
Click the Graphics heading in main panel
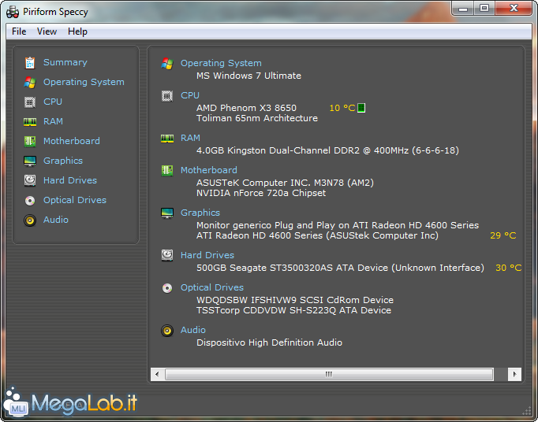(x=200, y=213)
